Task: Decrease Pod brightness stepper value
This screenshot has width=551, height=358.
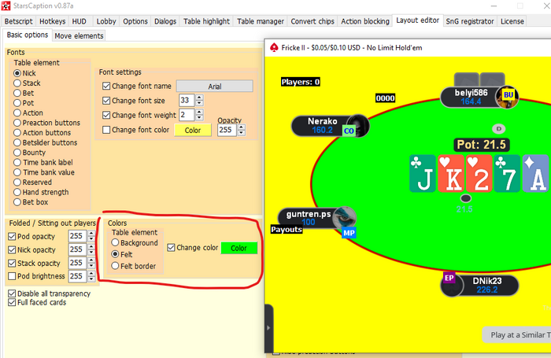Action: tap(91, 279)
